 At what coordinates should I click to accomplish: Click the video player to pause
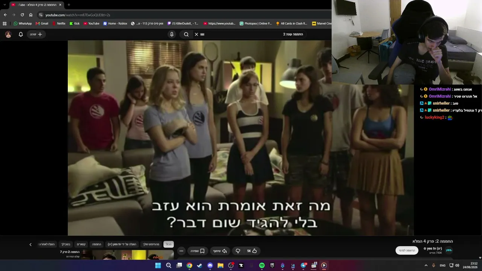tap(241, 138)
